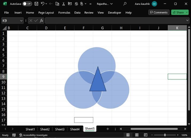Click the formula bar Cancel X icon
191x138 pixels.
click(31, 21)
